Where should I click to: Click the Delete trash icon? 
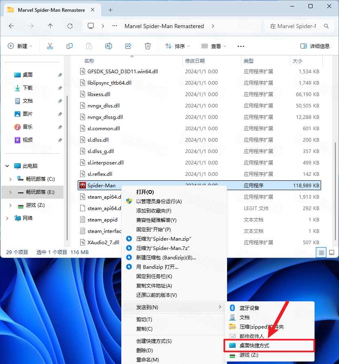pos(148,46)
